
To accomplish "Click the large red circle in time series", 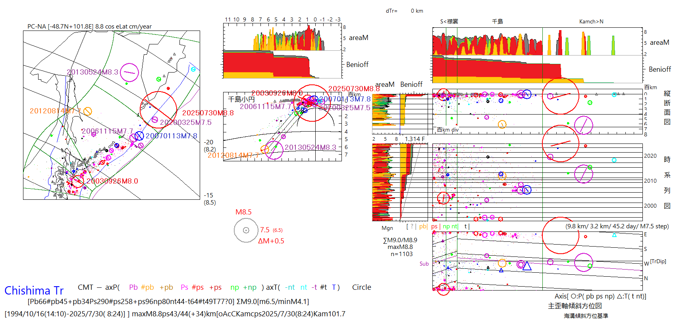I will pos(560,143).
